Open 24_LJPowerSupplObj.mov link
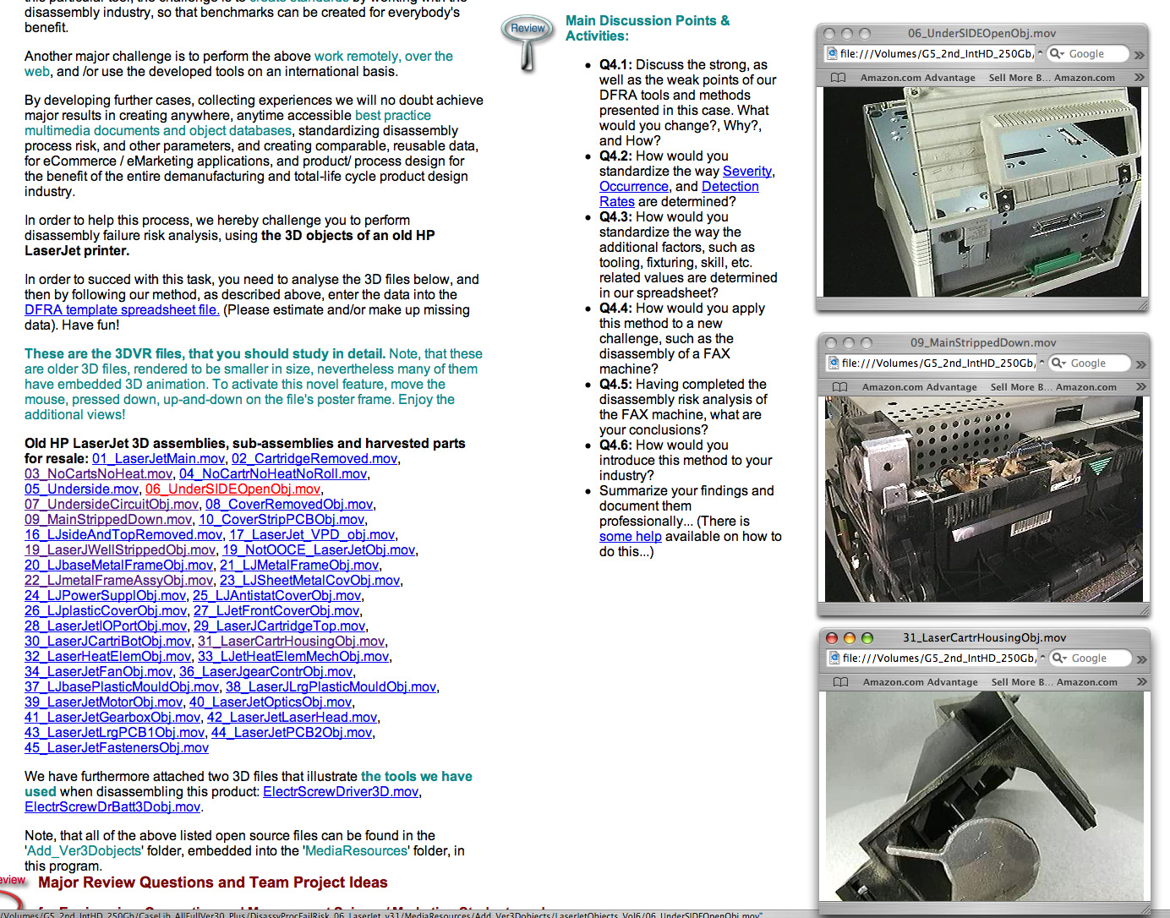Screen dimensions: 1170x918 point(105,596)
